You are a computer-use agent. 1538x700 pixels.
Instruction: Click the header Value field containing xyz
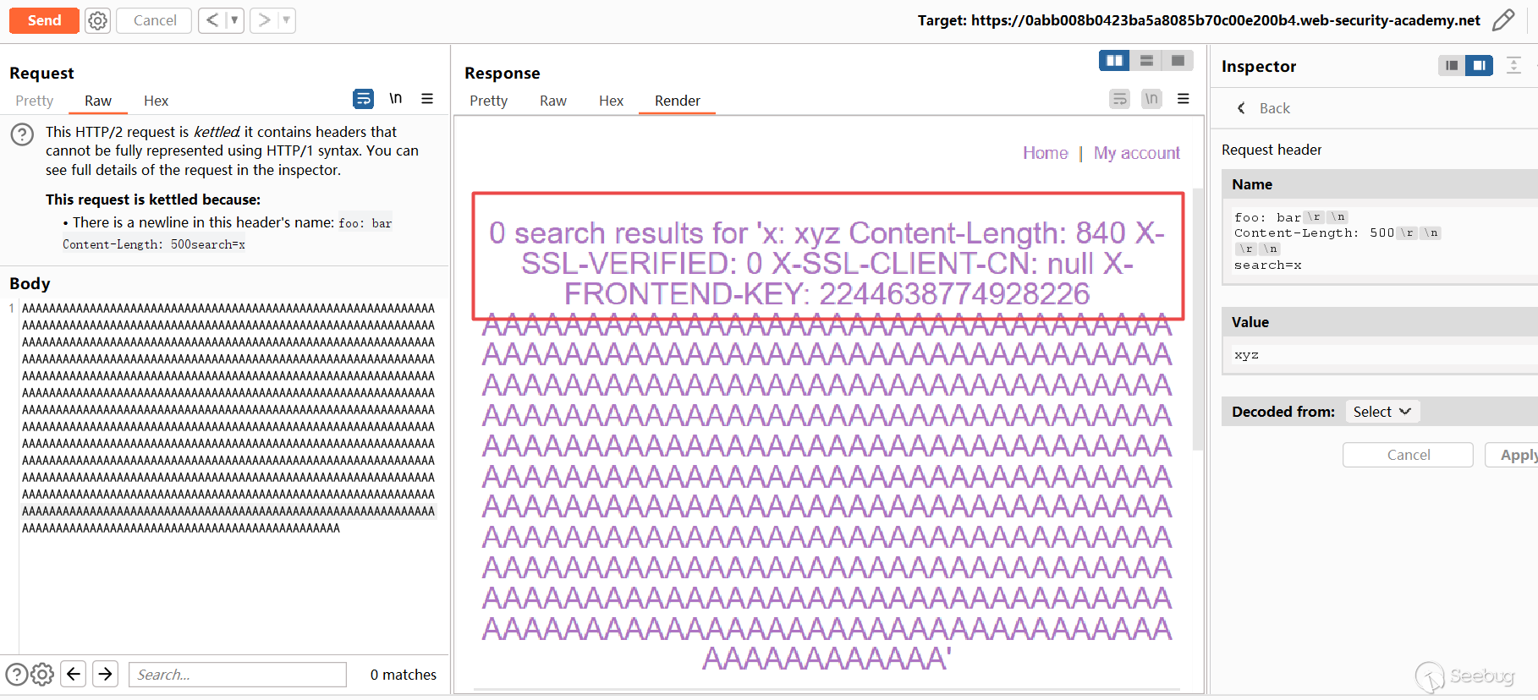tap(1380, 355)
